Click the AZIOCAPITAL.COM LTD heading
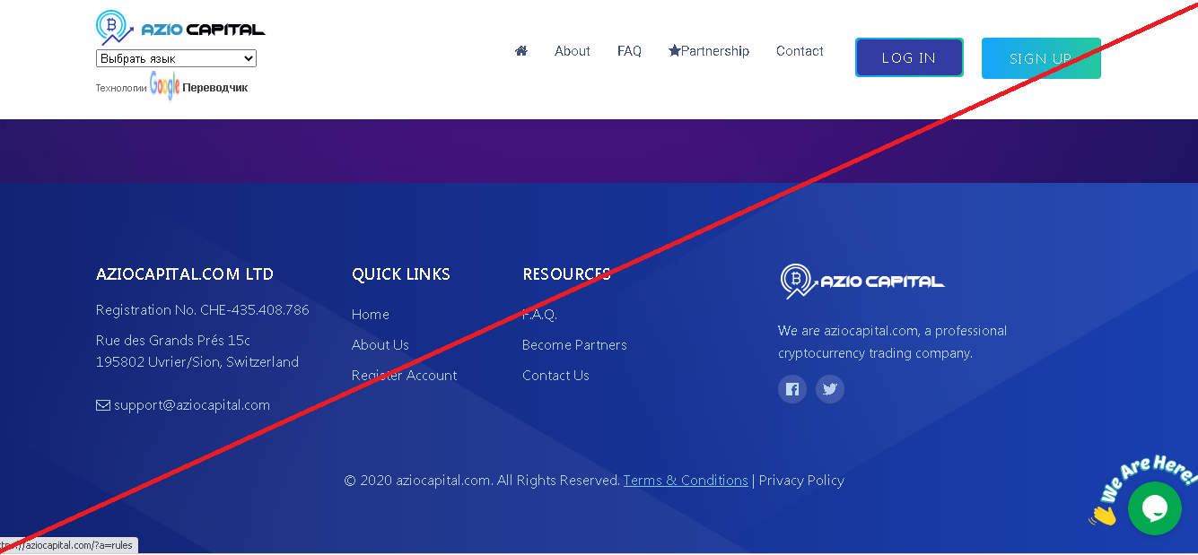Screen dimensions: 1198x555 tap(185, 274)
